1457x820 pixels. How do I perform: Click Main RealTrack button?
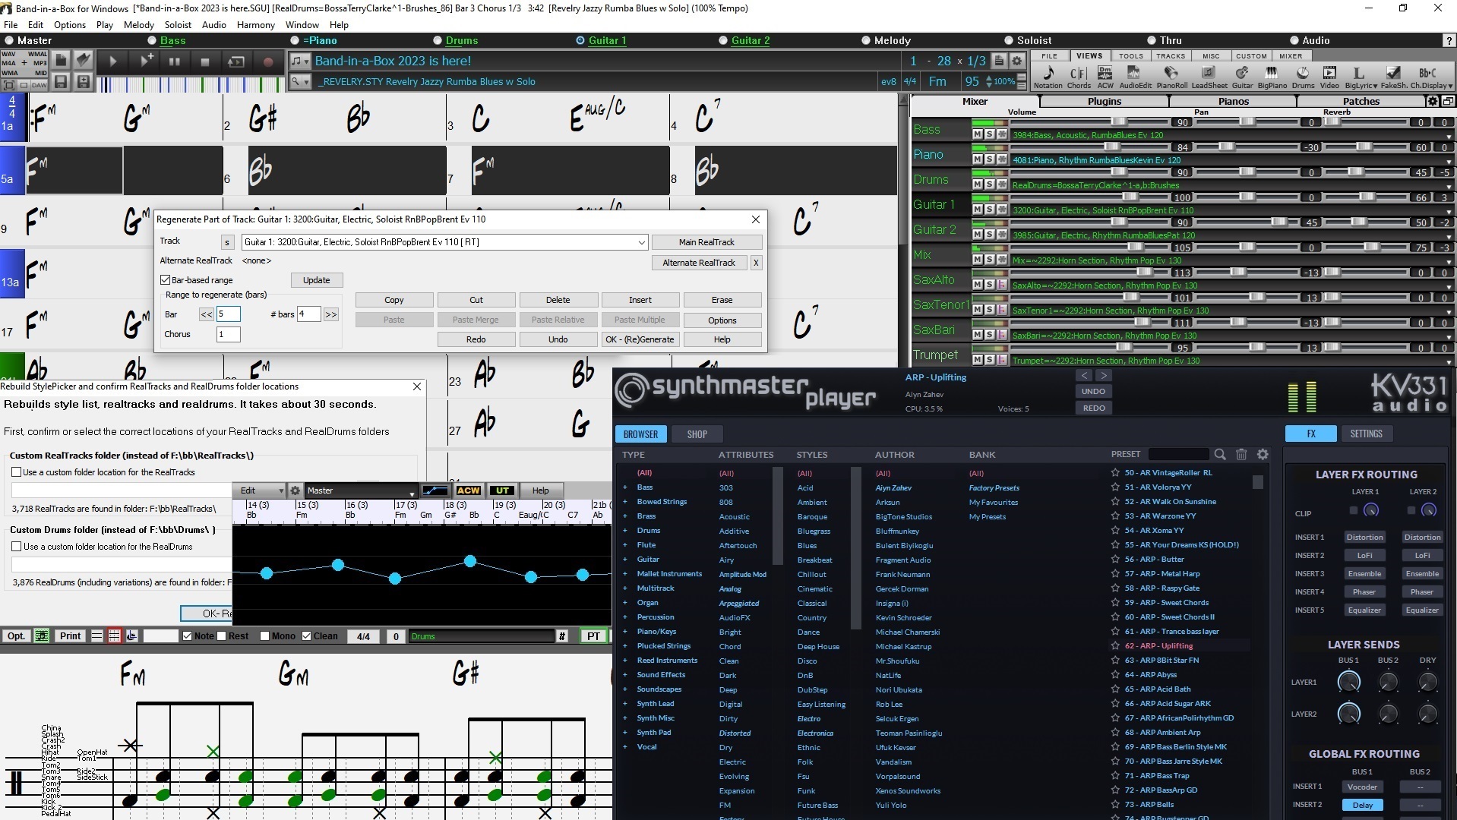coord(706,242)
